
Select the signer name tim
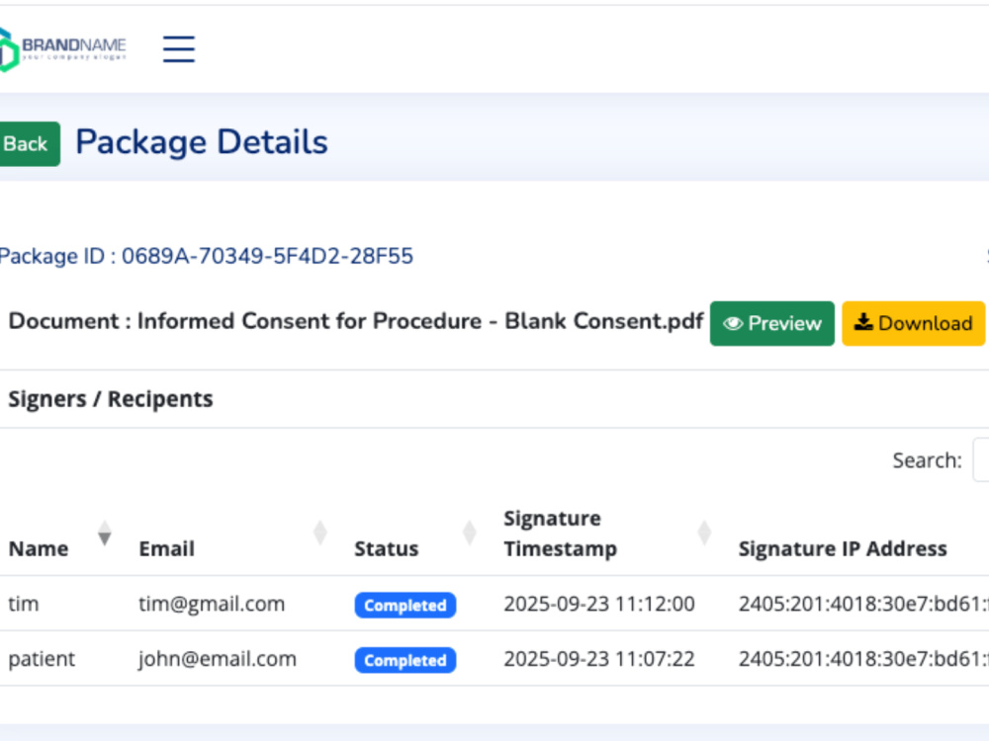[24, 604]
